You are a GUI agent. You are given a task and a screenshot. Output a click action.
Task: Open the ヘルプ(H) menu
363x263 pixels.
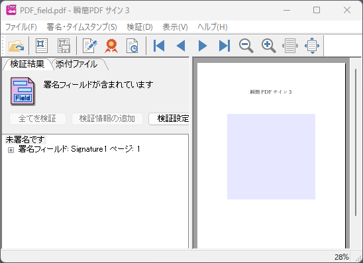tap(212, 27)
